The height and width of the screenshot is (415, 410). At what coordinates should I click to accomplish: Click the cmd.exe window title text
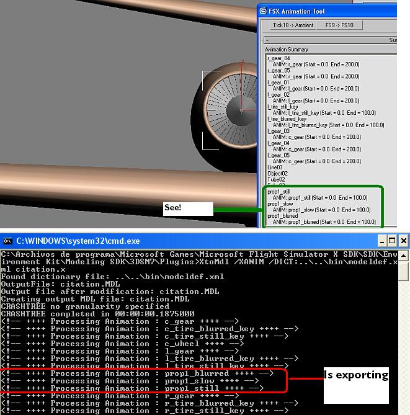pyautogui.click(x=78, y=241)
